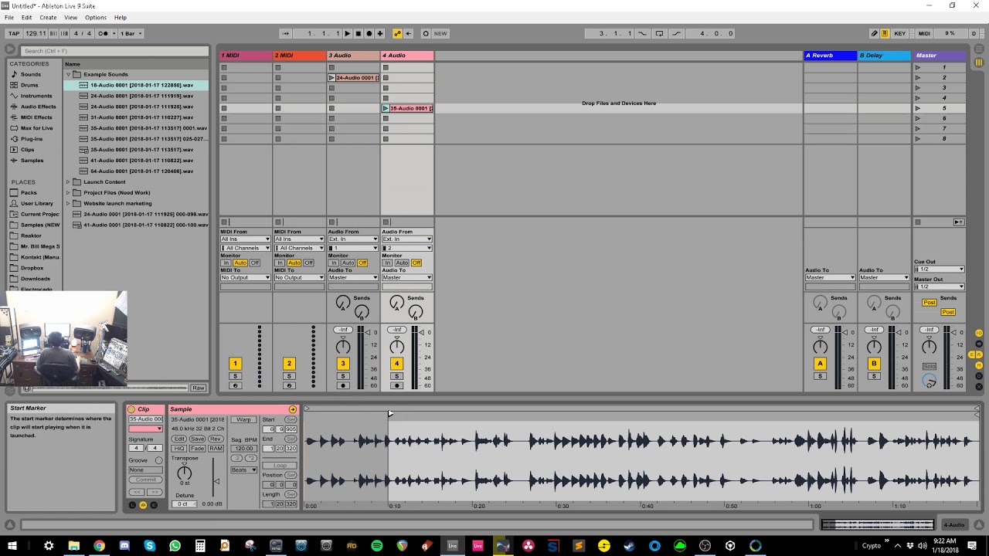Image resolution: width=989 pixels, height=556 pixels.
Task: Open 4 Audio To Master dropdown
Action: point(406,277)
